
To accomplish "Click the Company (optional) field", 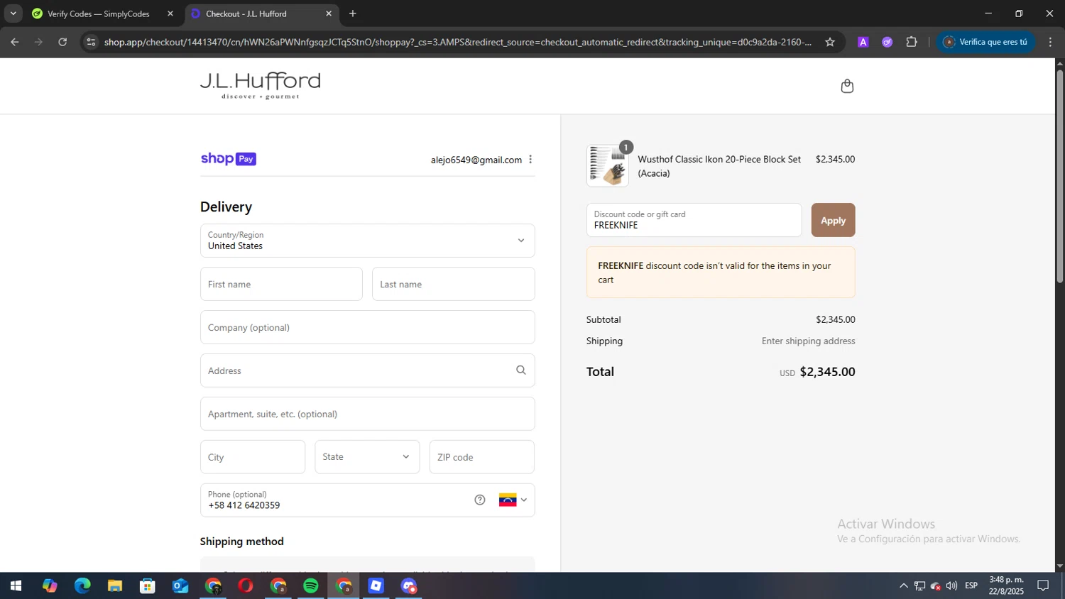I will pyautogui.click(x=367, y=327).
